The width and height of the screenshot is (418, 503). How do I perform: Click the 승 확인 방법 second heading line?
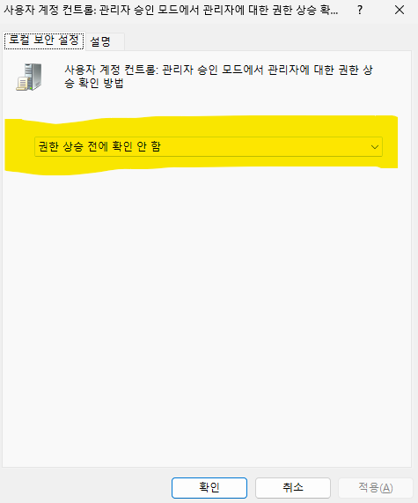pos(94,84)
